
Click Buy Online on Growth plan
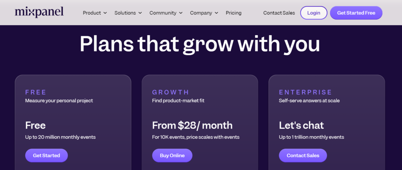tap(172, 156)
